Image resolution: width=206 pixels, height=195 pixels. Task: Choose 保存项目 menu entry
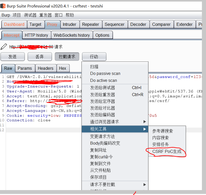[x=115, y=177]
